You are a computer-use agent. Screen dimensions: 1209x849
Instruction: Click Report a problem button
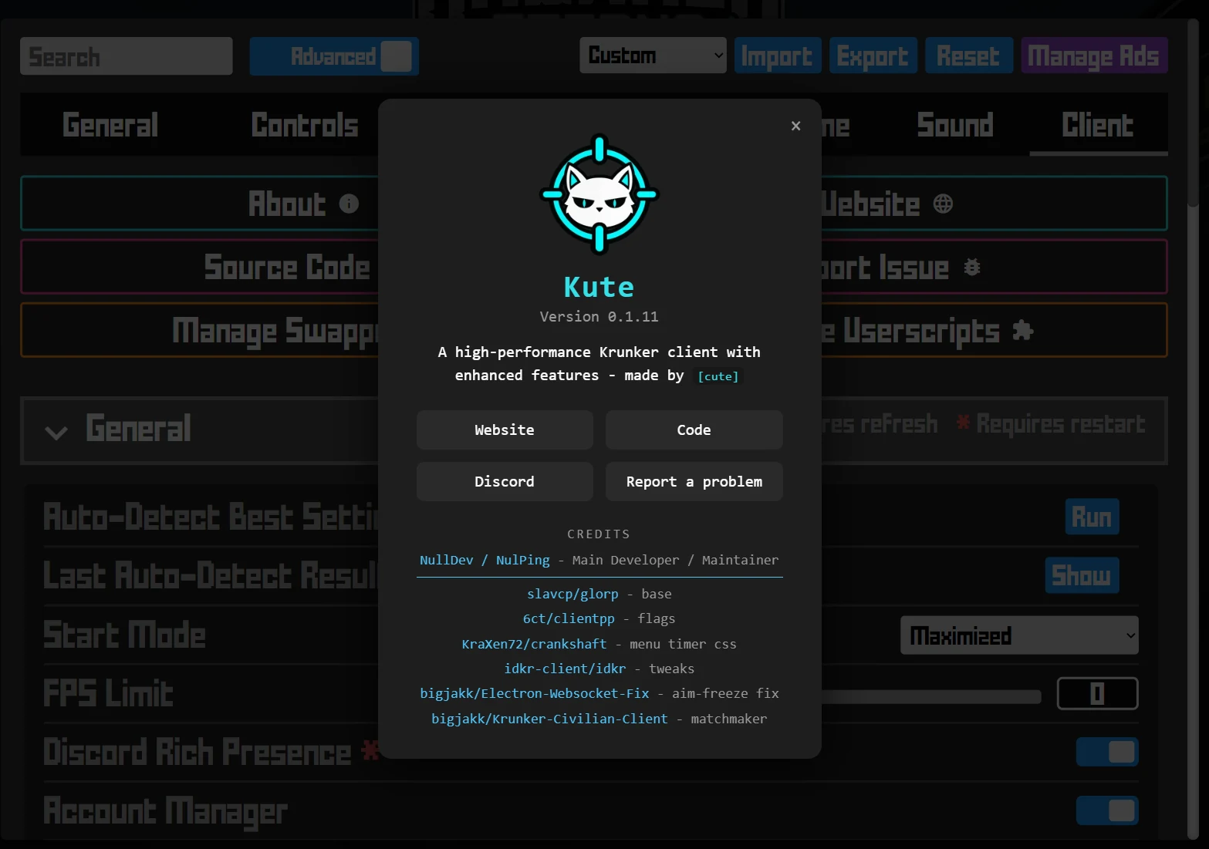[694, 481]
